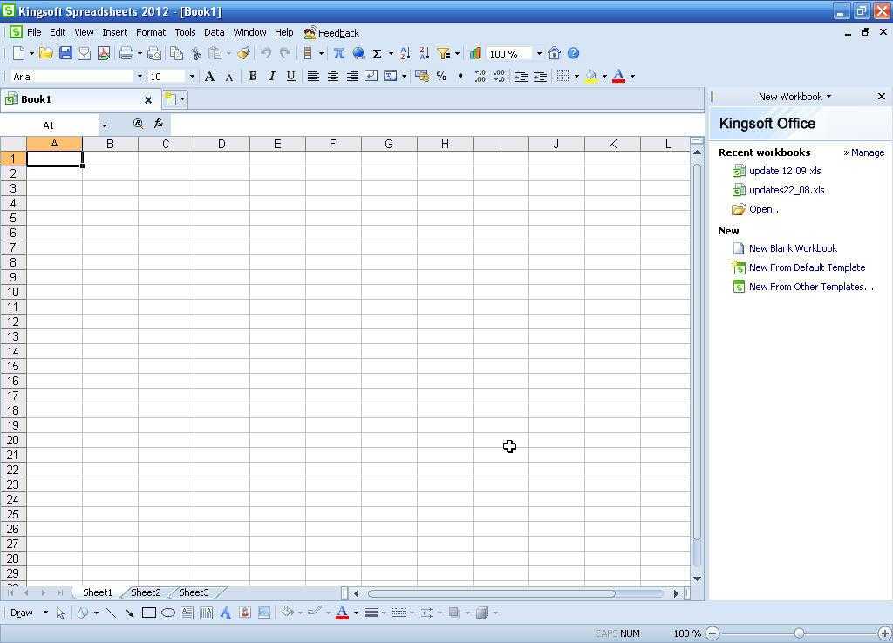The height and width of the screenshot is (643, 893).
Task: Click the Save icon in the toolbar
Action: click(x=65, y=53)
